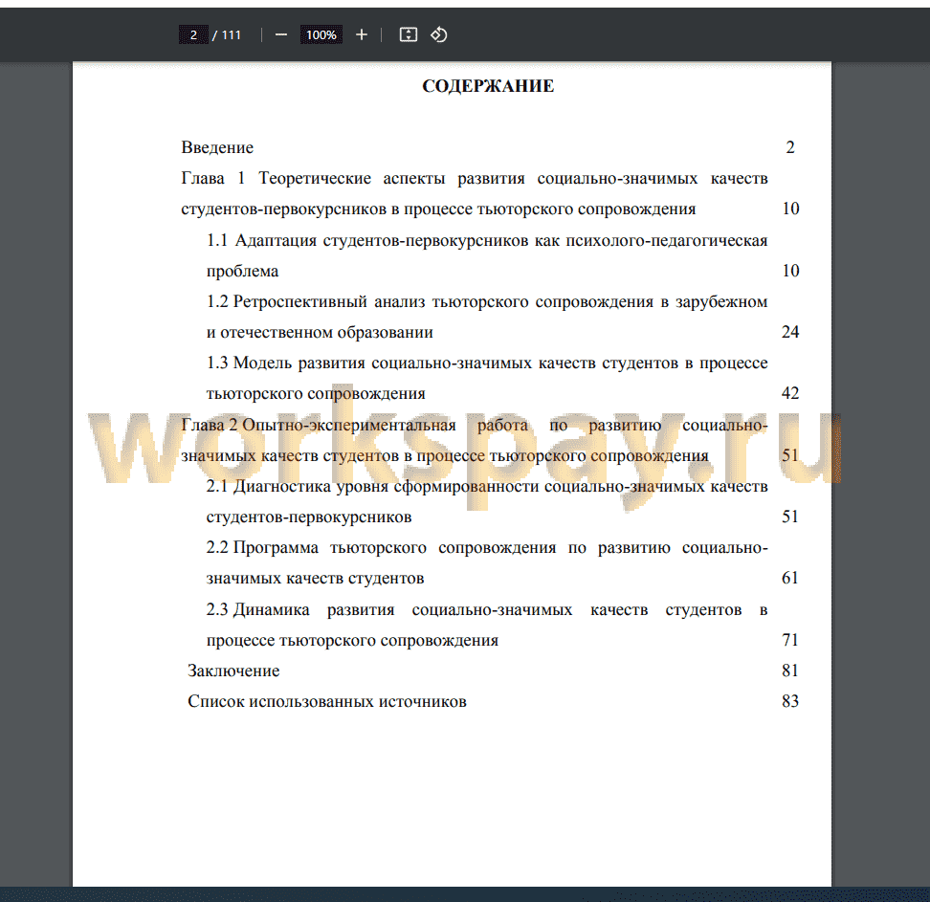This screenshot has height=902, width=930.
Task: Click the студентов-первокурсников в процессе тьюторского line
Action: [438, 209]
